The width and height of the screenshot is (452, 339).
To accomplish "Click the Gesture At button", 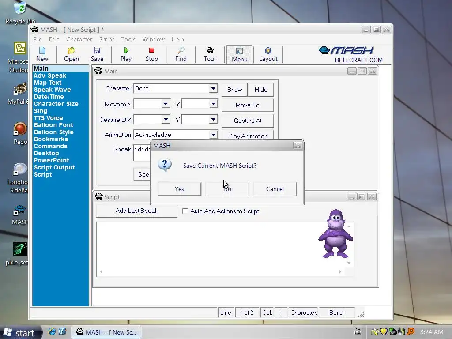I will coord(248,121).
